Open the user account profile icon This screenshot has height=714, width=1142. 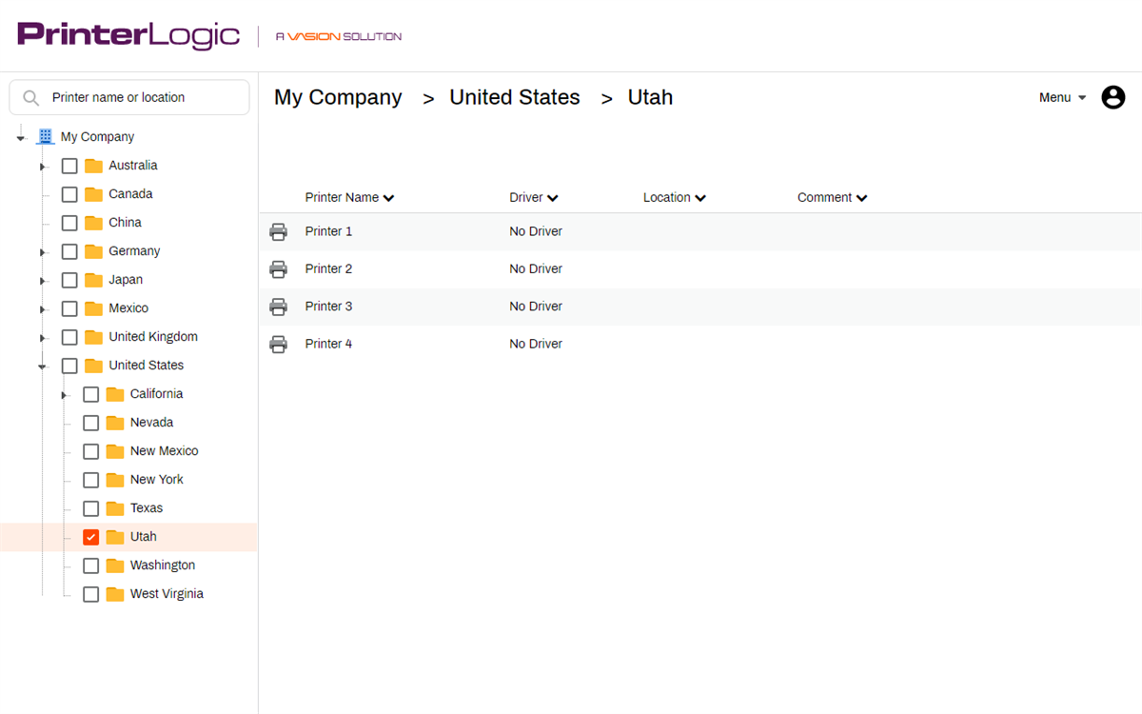(x=1112, y=97)
